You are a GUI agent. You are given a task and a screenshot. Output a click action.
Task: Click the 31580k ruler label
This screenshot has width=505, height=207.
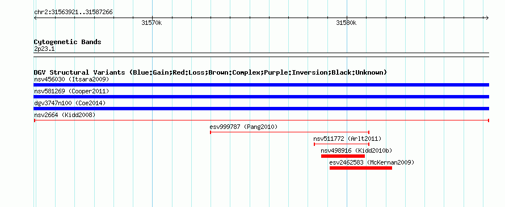346,23
